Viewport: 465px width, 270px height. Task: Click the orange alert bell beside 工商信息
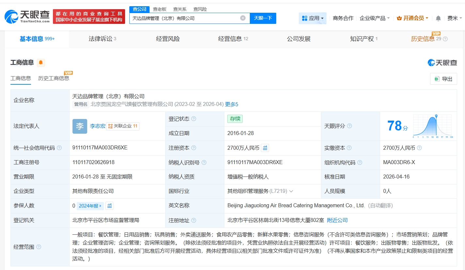41,62
